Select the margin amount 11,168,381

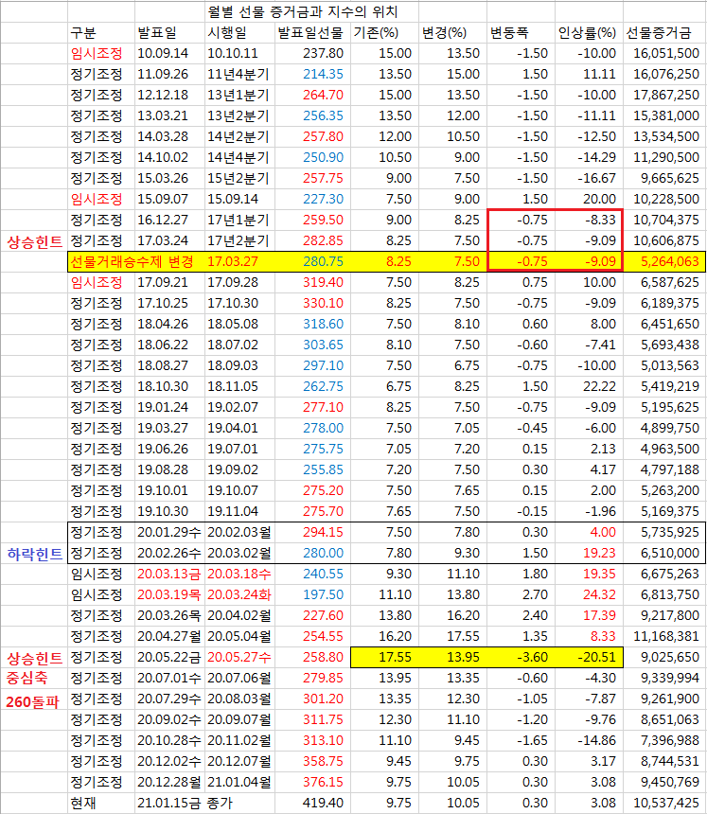(666, 636)
